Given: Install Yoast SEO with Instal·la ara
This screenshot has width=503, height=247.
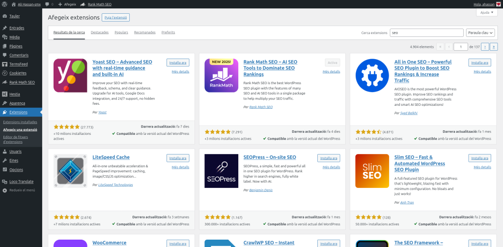Looking at the screenshot, I should [178, 62].
